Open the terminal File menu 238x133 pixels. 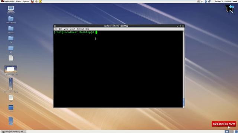pyautogui.click(x=56, y=29)
